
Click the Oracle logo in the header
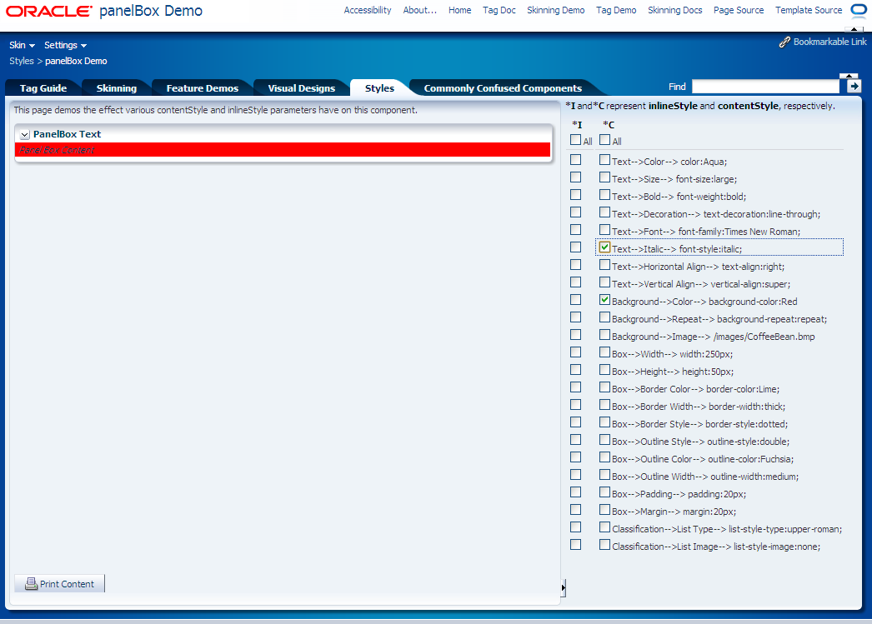pyautogui.click(x=50, y=11)
